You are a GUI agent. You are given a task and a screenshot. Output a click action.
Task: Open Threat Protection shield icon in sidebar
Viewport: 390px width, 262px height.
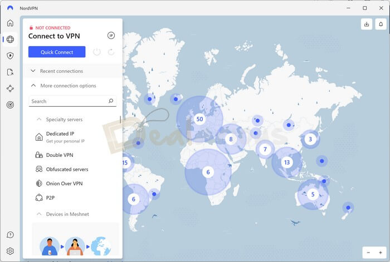(x=10, y=56)
